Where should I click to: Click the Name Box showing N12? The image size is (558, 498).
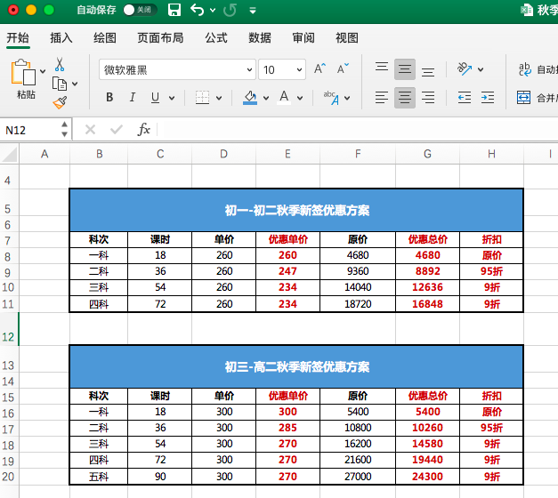coord(30,130)
